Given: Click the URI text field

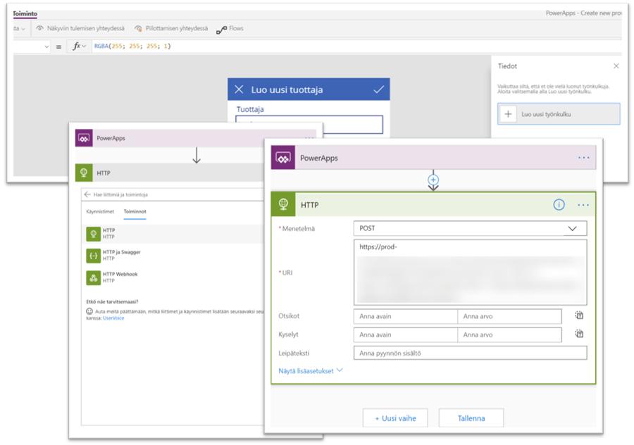Looking at the screenshot, I should pos(470,272).
